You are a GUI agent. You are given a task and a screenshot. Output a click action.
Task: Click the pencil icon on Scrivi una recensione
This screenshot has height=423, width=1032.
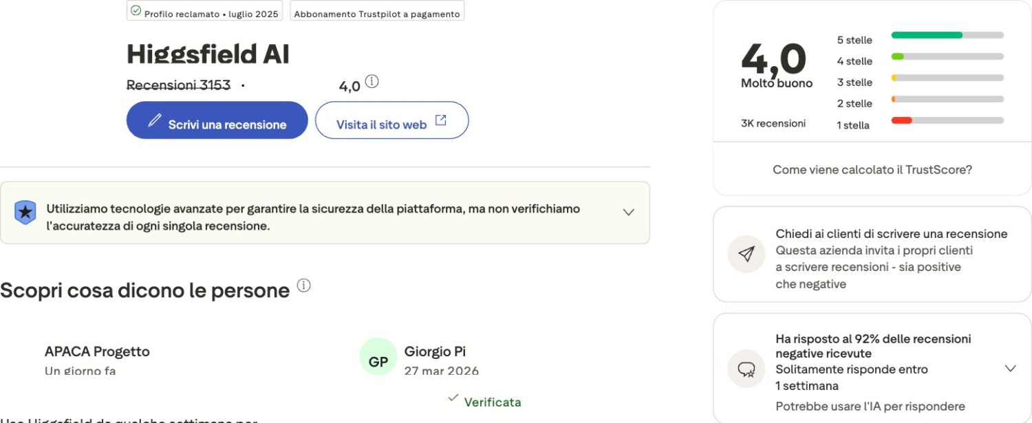pos(155,120)
